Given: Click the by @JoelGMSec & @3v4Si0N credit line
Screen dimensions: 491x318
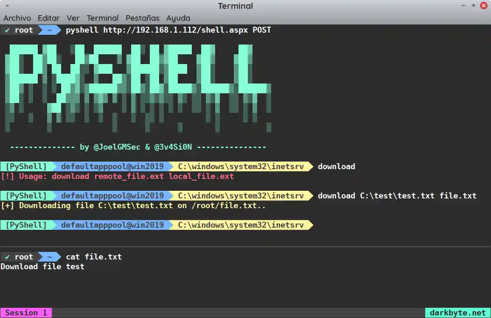Looking at the screenshot, I should (138, 147).
